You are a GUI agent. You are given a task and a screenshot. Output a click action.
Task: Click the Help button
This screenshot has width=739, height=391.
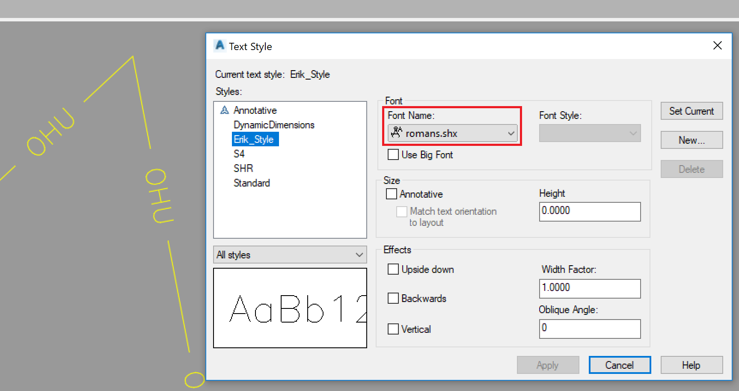tap(691, 365)
